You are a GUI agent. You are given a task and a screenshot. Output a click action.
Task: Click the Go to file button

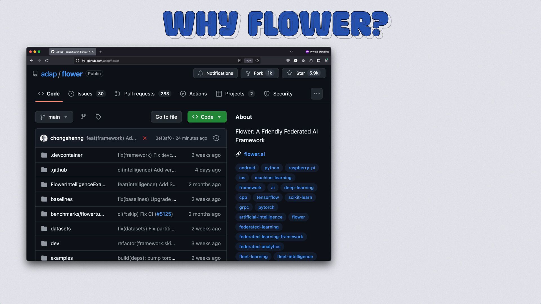pos(166,117)
